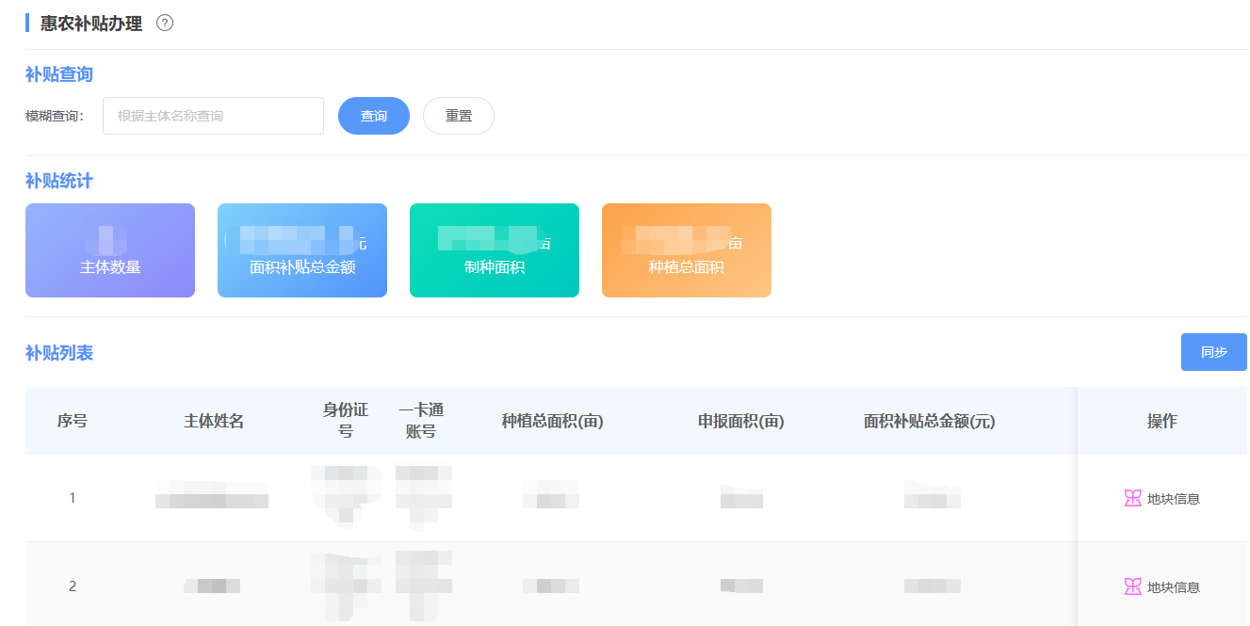Click the 操作 column header
The height and width of the screenshot is (626, 1250).
pos(1161,421)
